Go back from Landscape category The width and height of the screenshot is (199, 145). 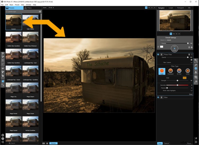pos(6,12)
